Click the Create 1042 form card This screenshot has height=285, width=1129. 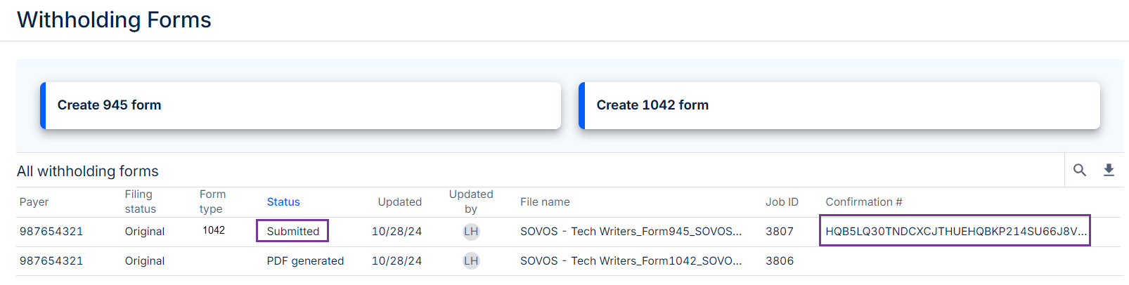pyautogui.click(x=839, y=105)
